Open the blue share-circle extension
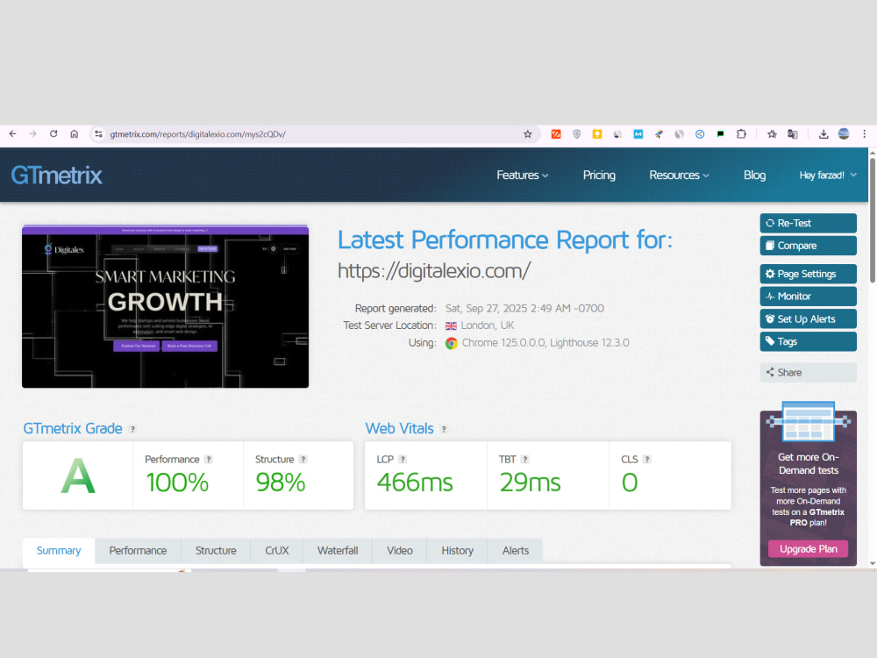Image resolution: width=877 pixels, height=658 pixels. click(x=700, y=134)
